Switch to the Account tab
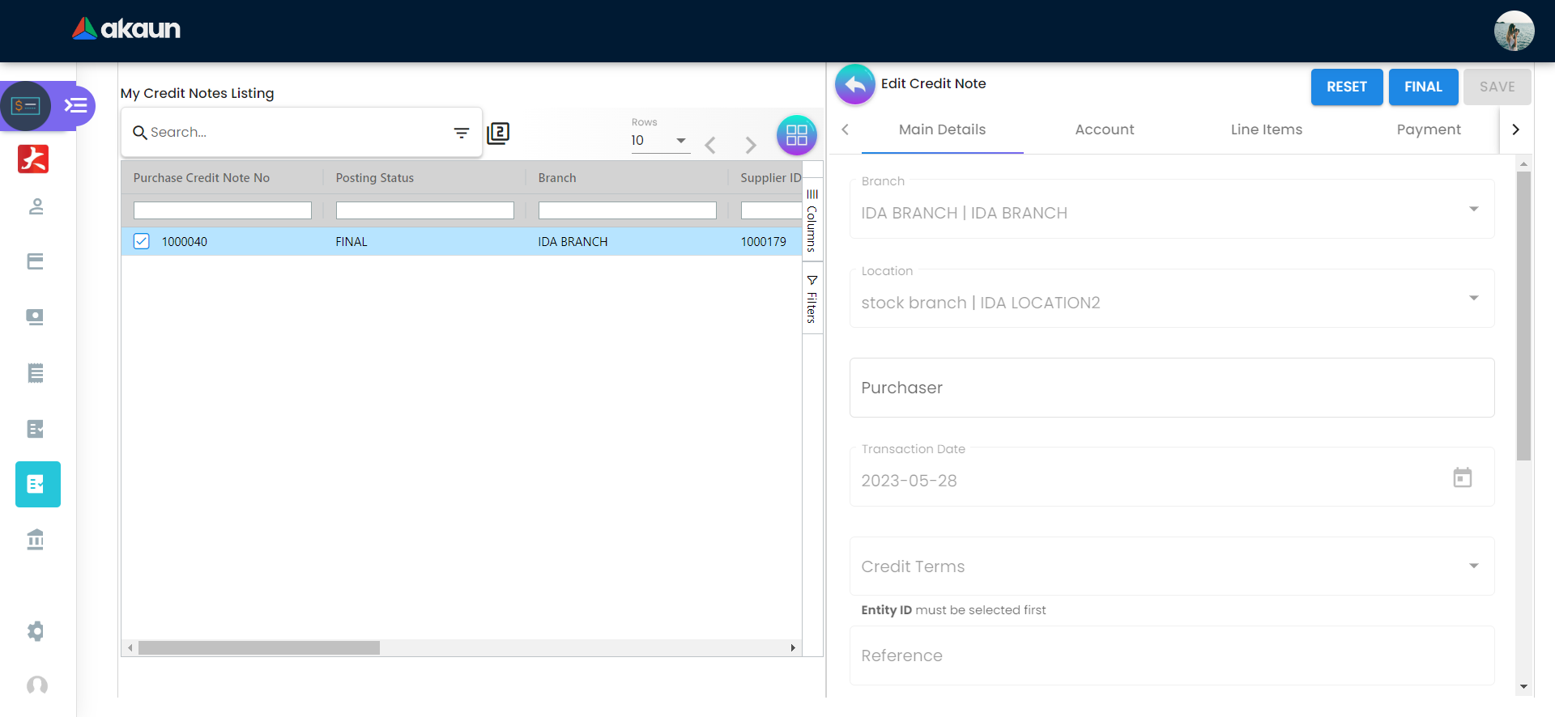The image size is (1555, 717). (1104, 129)
